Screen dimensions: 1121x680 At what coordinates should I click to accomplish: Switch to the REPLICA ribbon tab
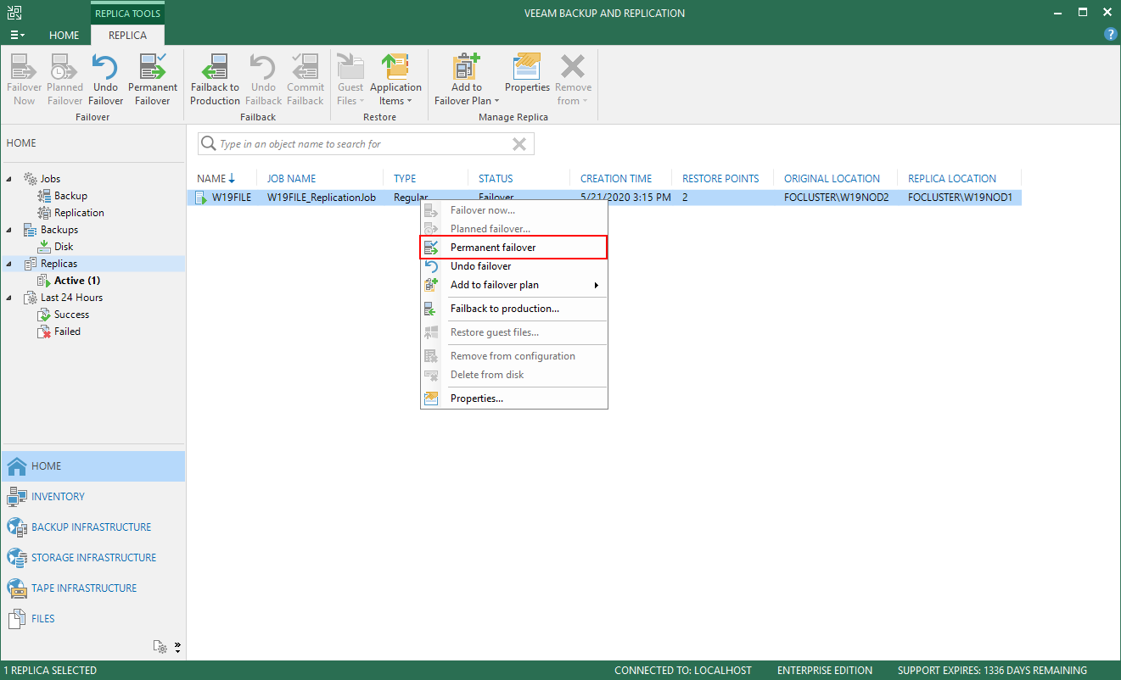[x=127, y=35]
